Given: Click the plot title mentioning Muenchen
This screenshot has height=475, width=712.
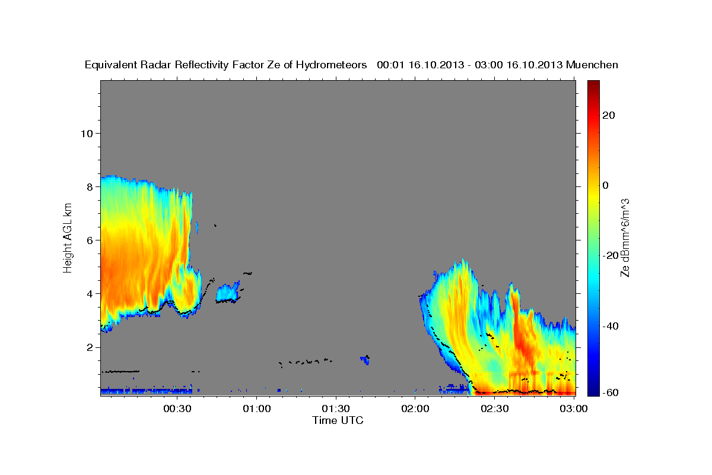Looking at the screenshot, I should tap(351, 65).
